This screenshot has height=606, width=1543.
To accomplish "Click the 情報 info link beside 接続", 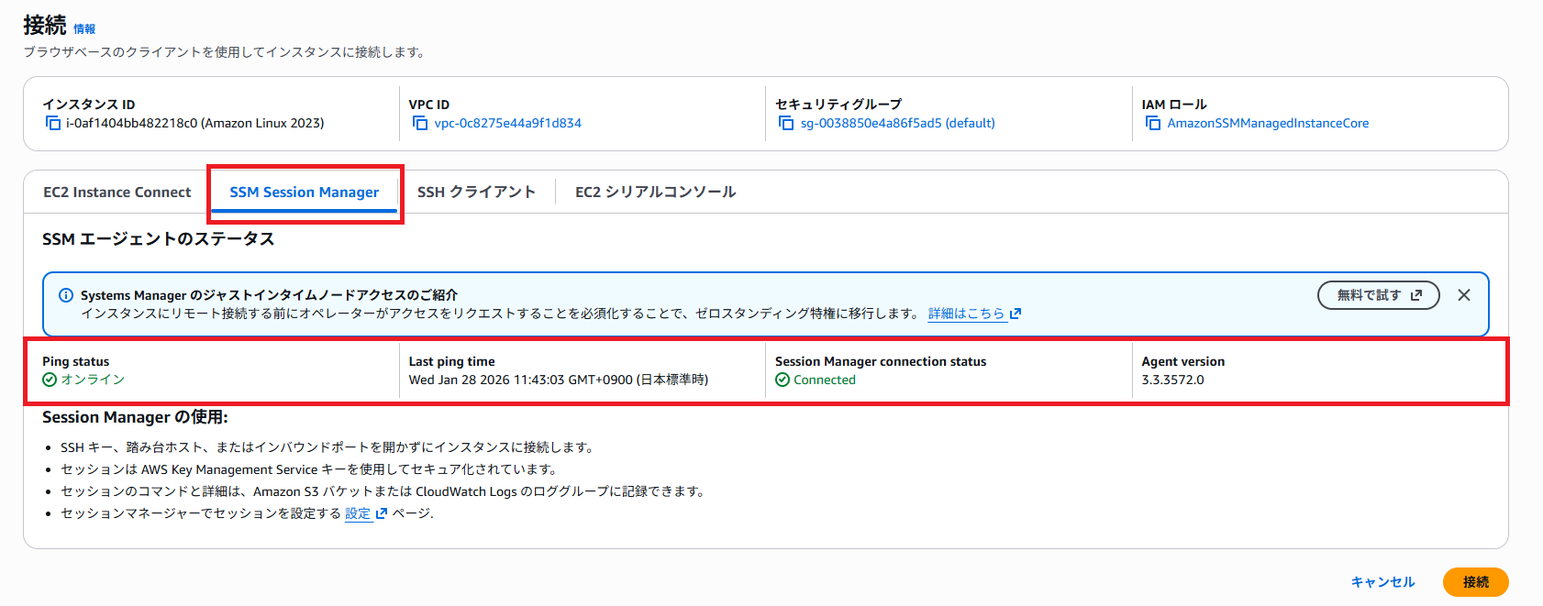I will tap(84, 28).
